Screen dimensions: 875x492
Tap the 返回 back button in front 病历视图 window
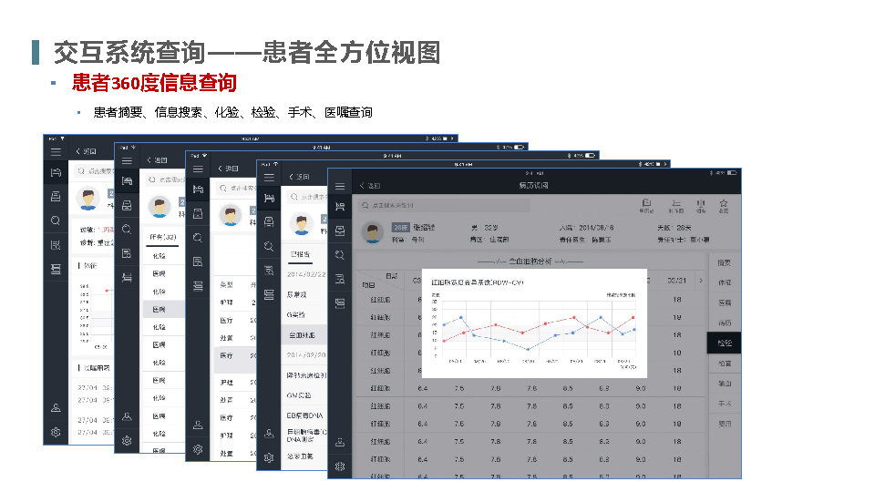(370, 186)
